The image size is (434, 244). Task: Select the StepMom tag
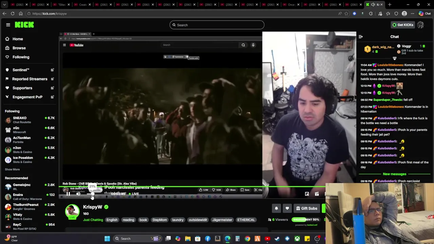[x=159, y=220]
